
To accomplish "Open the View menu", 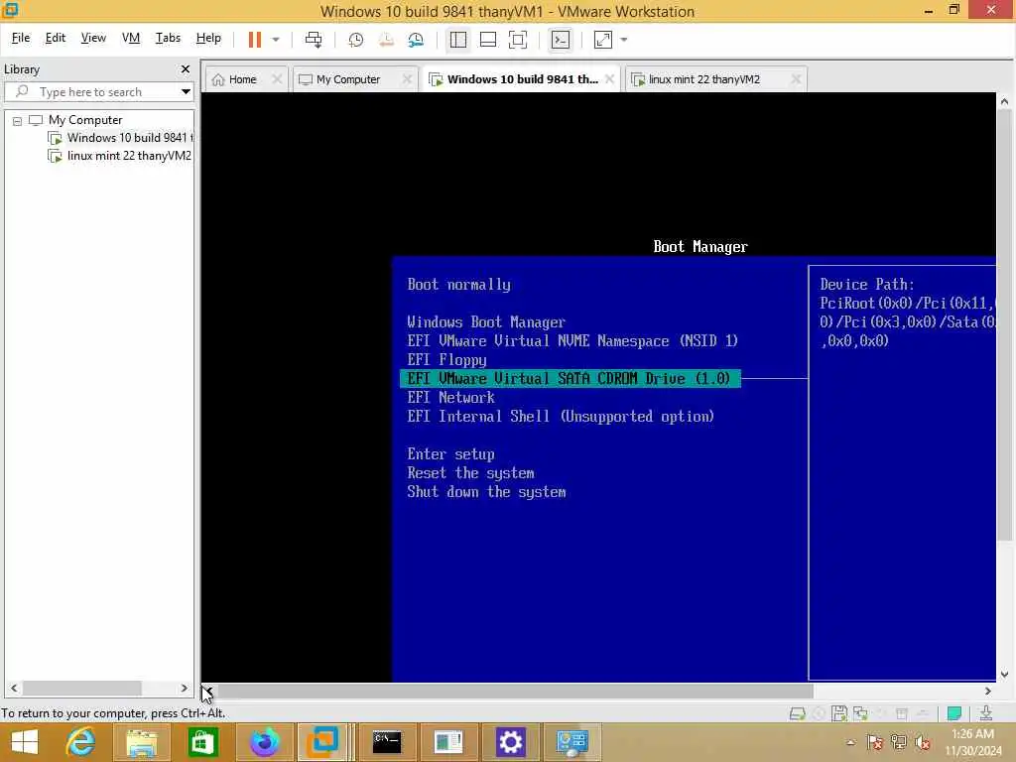I will tap(93, 38).
